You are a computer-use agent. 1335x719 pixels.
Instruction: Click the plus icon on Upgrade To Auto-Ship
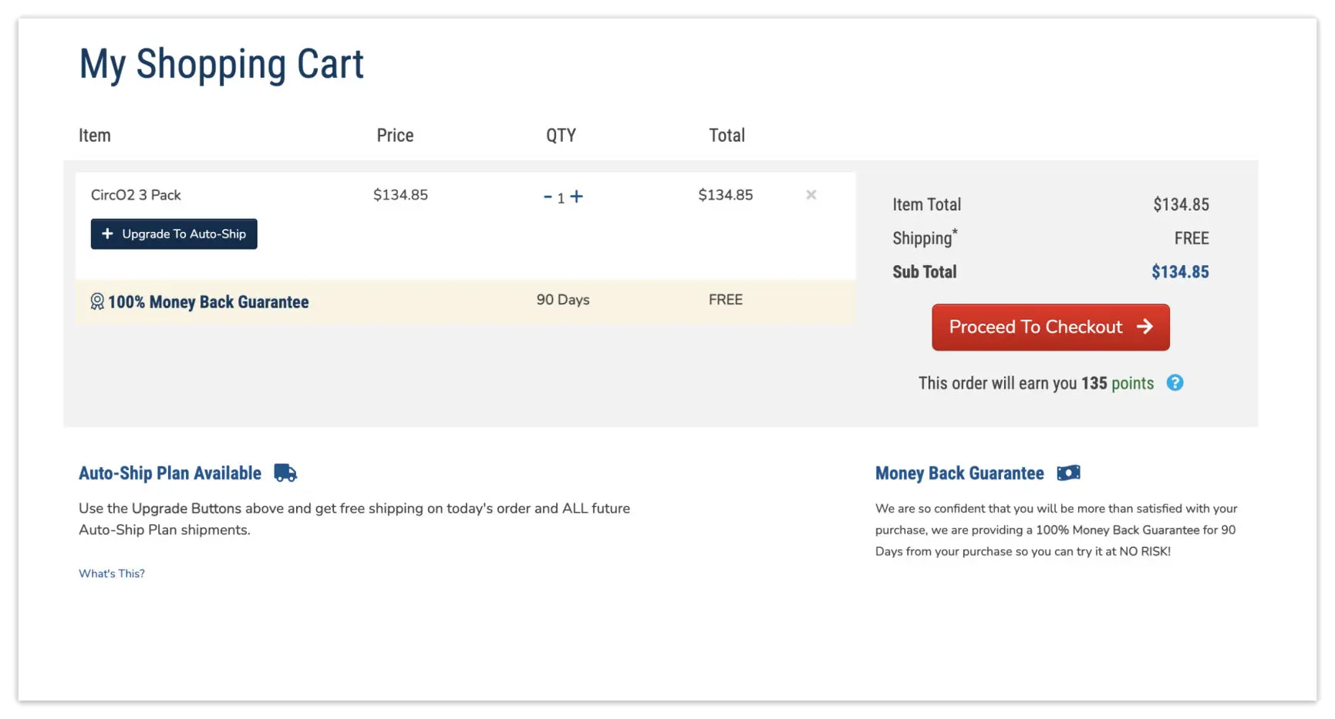(x=107, y=234)
